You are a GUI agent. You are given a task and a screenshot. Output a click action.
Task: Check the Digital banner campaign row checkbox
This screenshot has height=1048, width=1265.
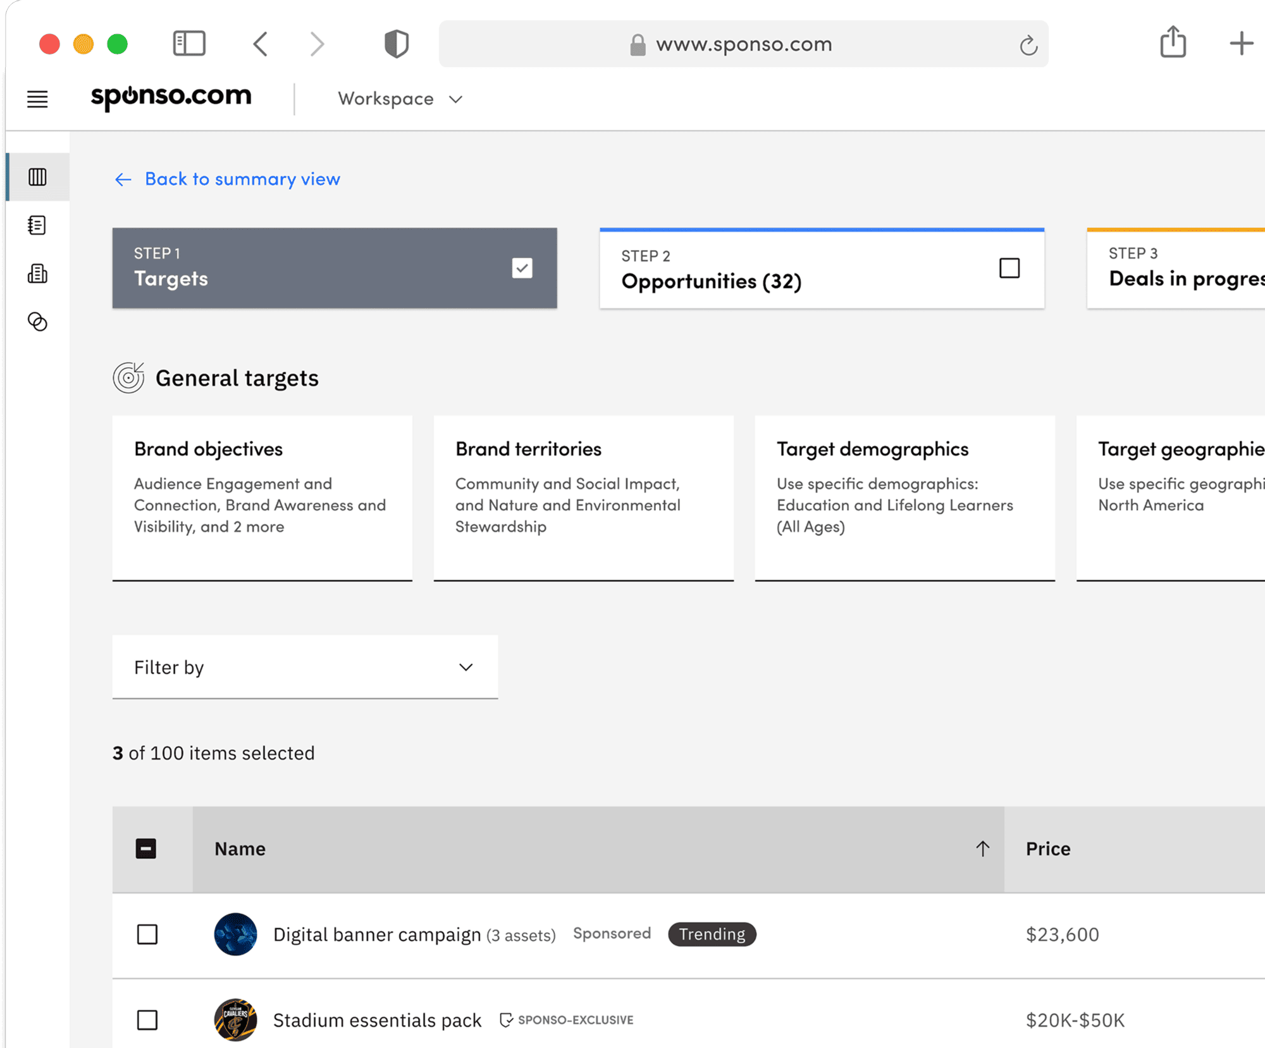[x=147, y=934]
